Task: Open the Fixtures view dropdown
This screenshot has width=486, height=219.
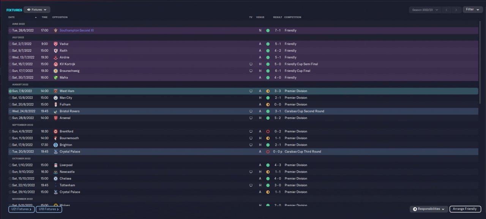Action: tap(37, 10)
